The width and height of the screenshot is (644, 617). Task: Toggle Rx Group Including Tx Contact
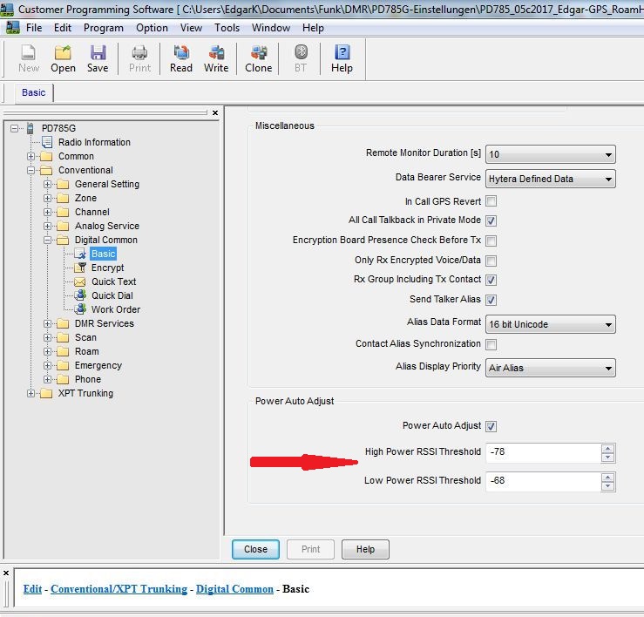(x=491, y=280)
